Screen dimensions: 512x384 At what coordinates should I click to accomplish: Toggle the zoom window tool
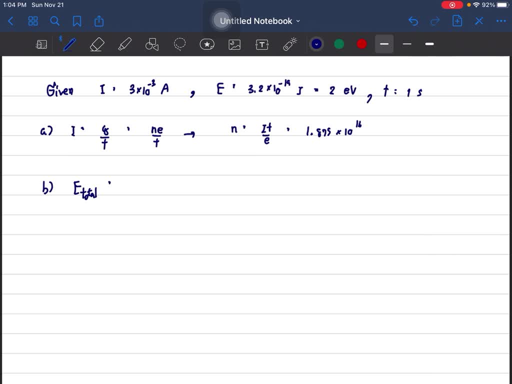point(41,44)
